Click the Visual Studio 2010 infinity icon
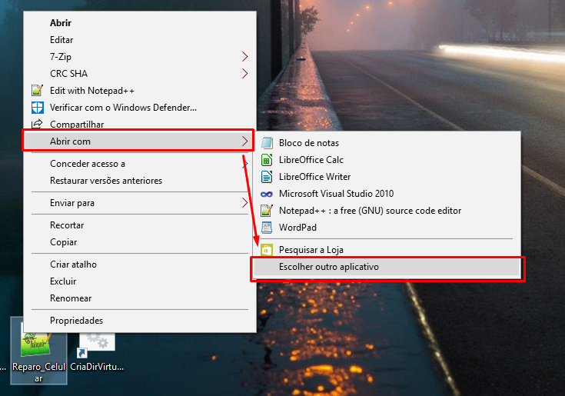Image resolution: width=565 pixels, height=396 pixels. (x=267, y=194)
